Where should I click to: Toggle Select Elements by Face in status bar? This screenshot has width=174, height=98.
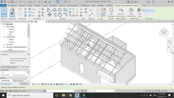(x=156, y=91)
